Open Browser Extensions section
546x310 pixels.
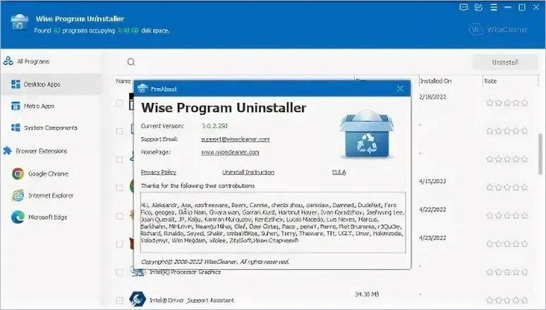(x=42, y=151)
